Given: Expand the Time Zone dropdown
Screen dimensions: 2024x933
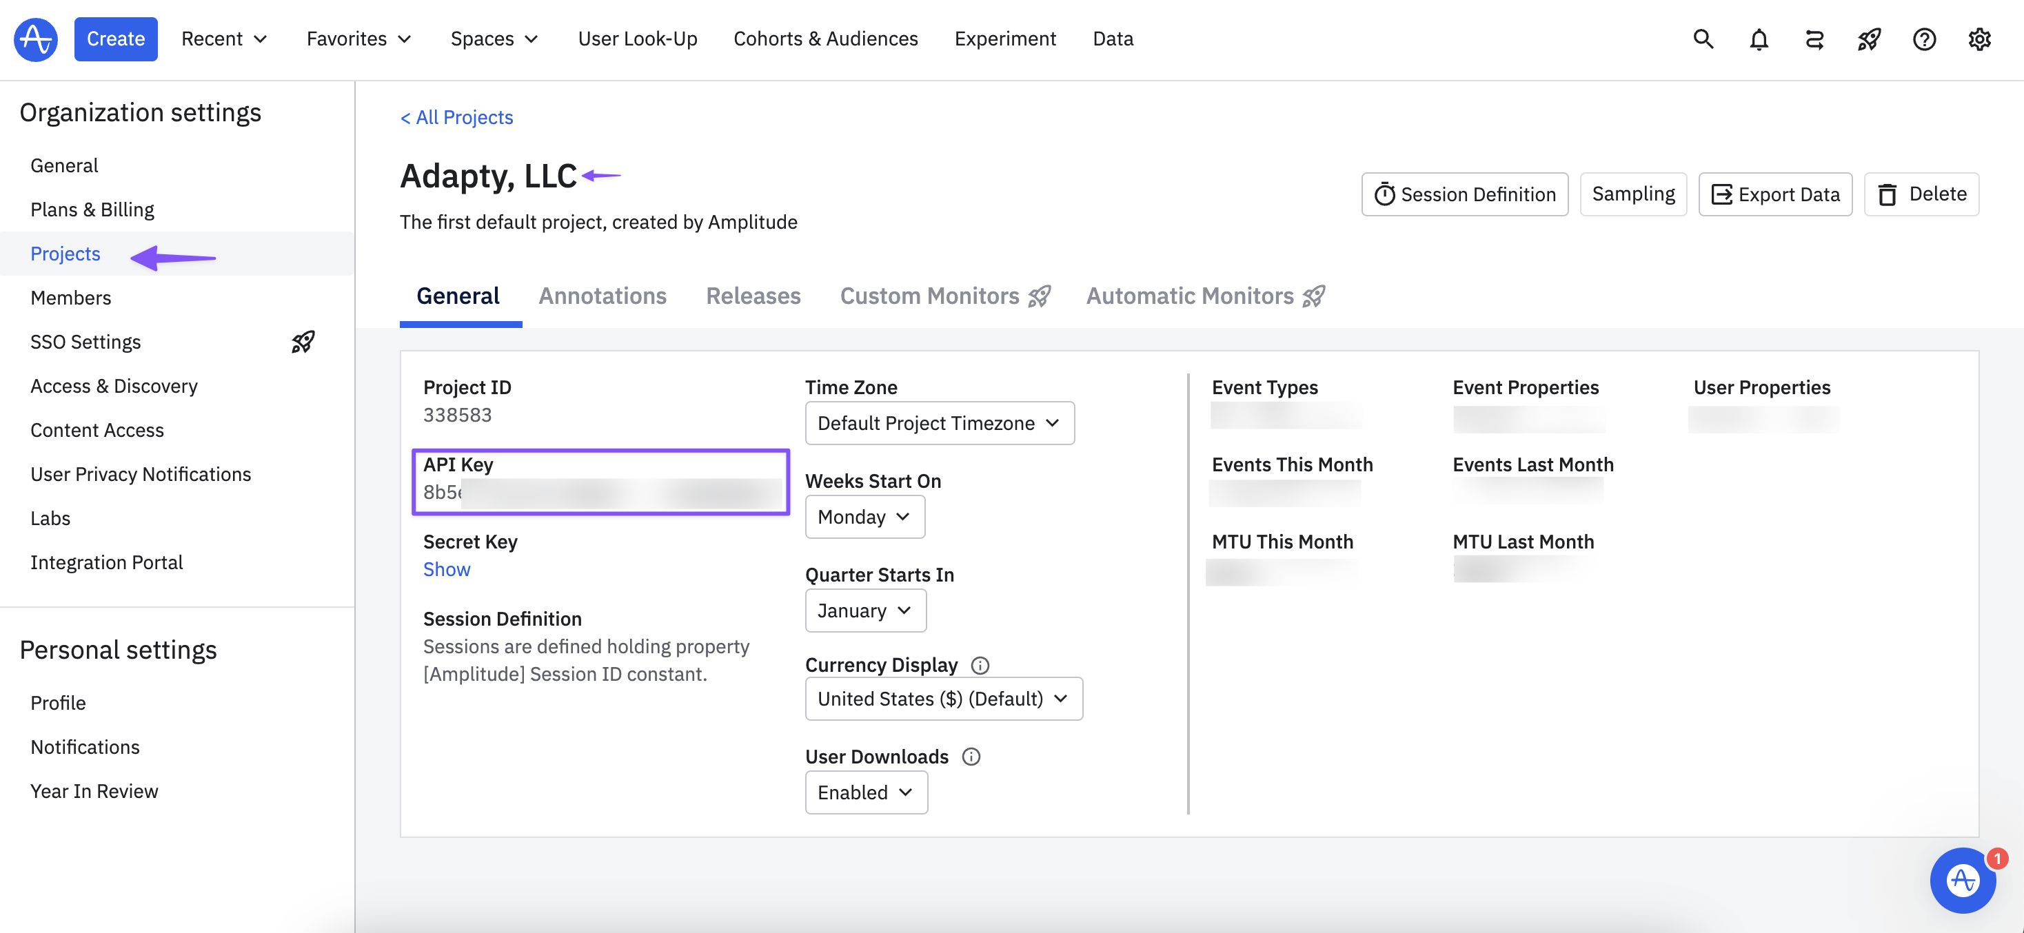Looking at the screenshot, I should pyautogui.click(x=939, y=423).
